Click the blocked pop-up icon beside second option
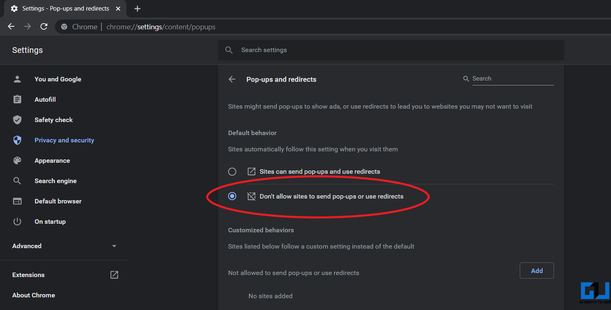Image resolution: width=611 pixels, height=310 pixels. pyautogui.click(x=251, y=196)
